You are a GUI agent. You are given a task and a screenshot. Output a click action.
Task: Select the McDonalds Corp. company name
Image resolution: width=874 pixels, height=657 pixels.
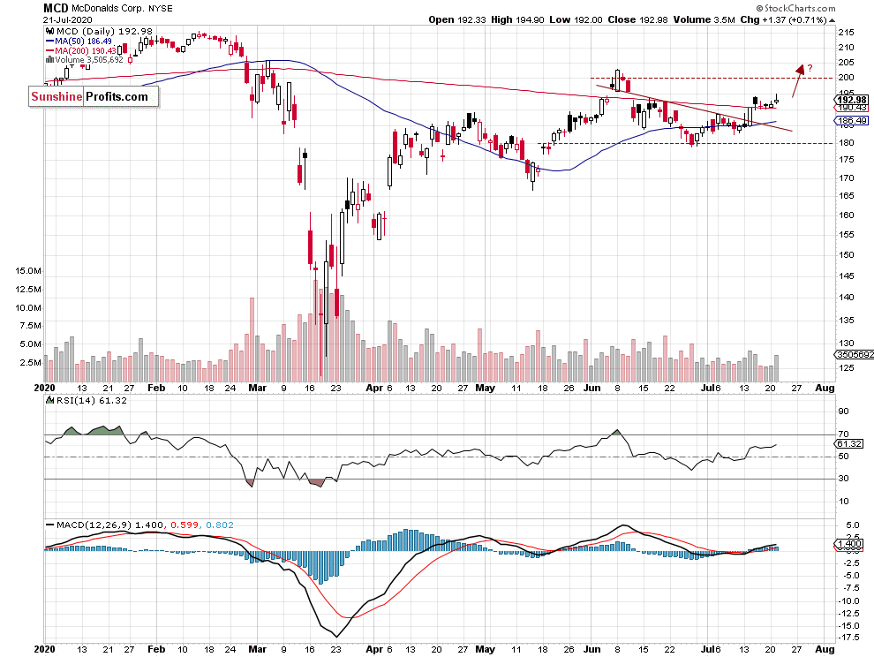[108, 8]
